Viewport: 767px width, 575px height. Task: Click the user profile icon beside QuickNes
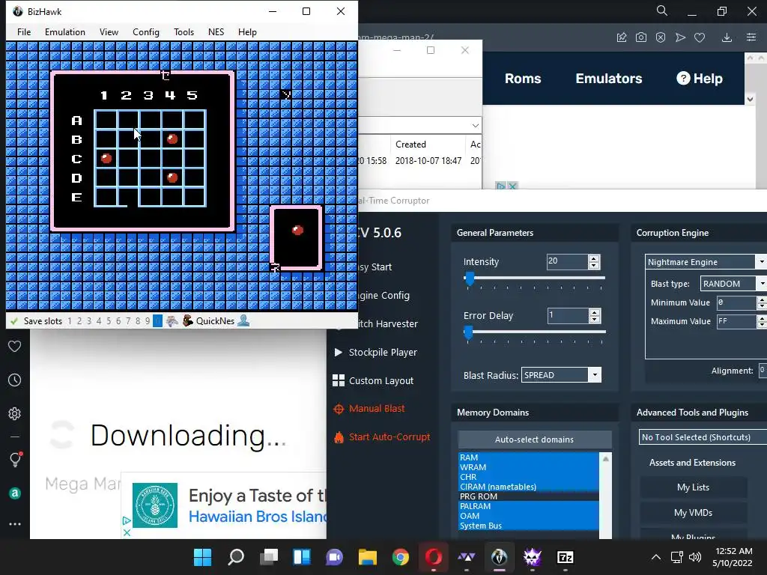[x=243, y=320]
